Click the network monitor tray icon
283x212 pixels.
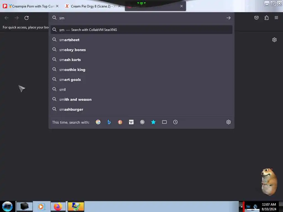click(248, 206)
